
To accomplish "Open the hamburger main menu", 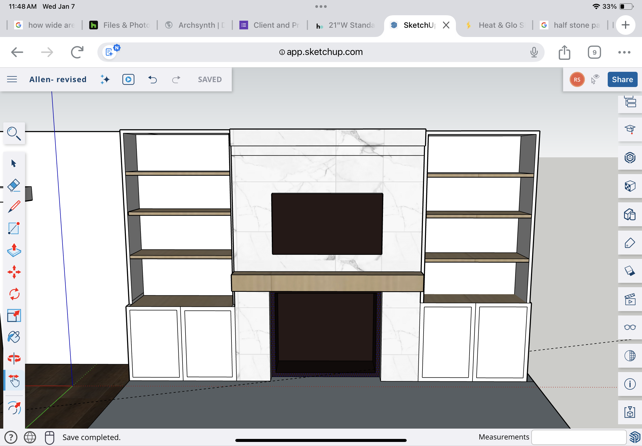I will (12, 79).
